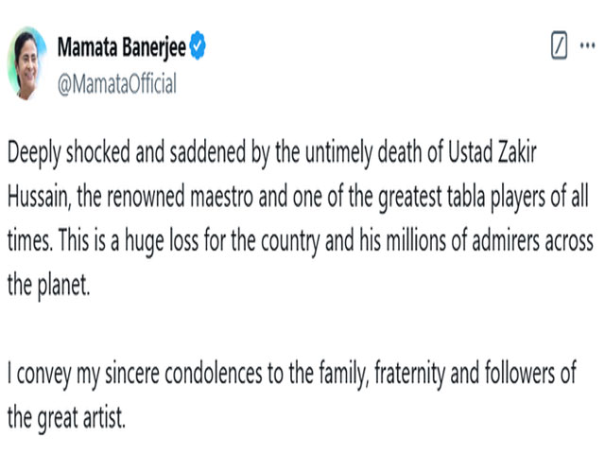Click the blue verified badge

(198, 45)
